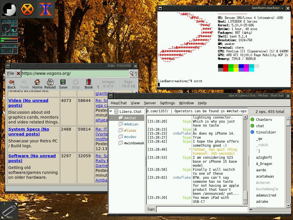This screenshot has width=293, height=220.
Task: Switch to the #linux channel
Action: click(x=130, y=131)
